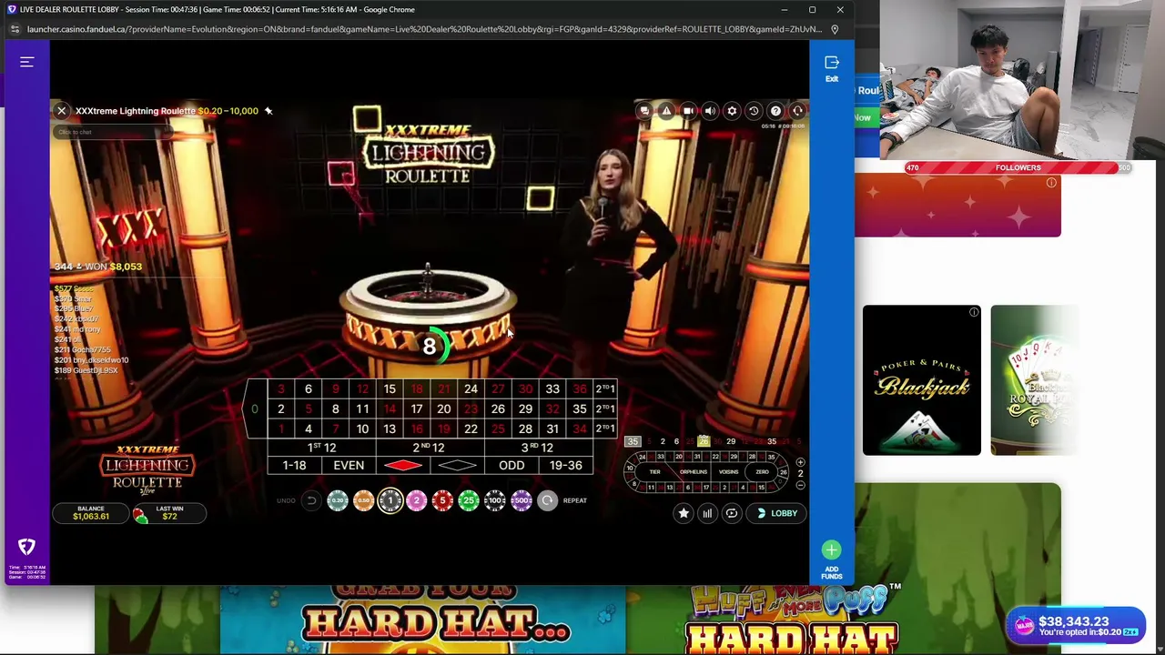The width and height of the screenshot is (1165, 655).
Task: Place a chip on number 33
Action: pos(552,388)
